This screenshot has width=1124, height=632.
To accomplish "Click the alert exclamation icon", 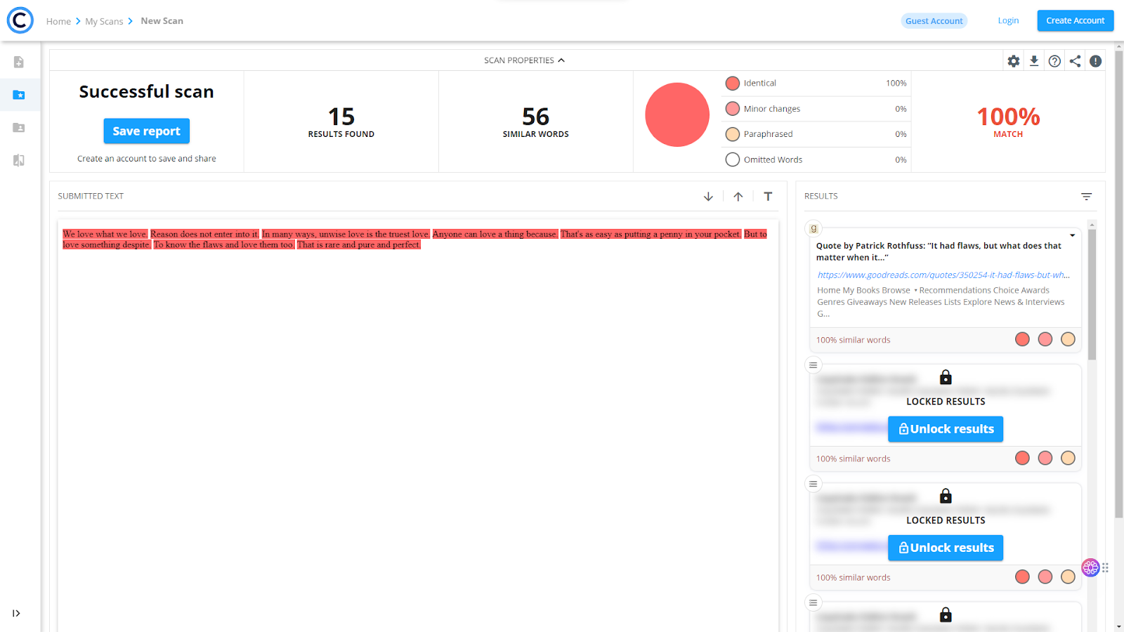I will 1095,61.
